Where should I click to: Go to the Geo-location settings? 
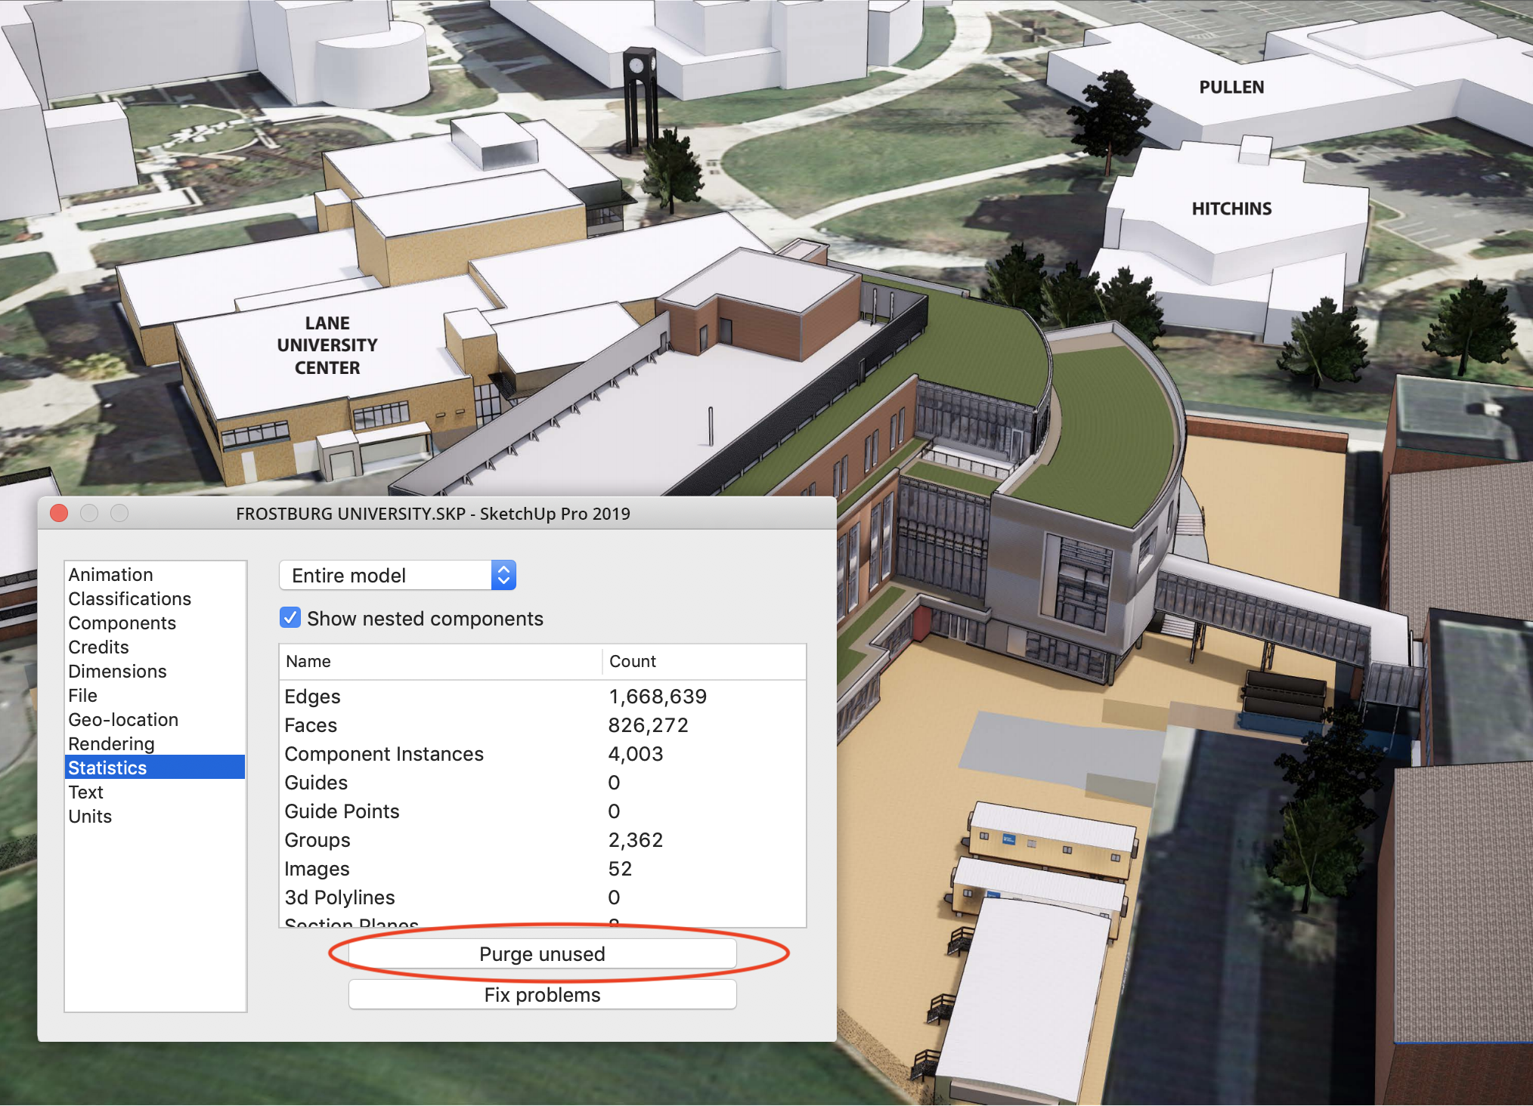(123, 719)
